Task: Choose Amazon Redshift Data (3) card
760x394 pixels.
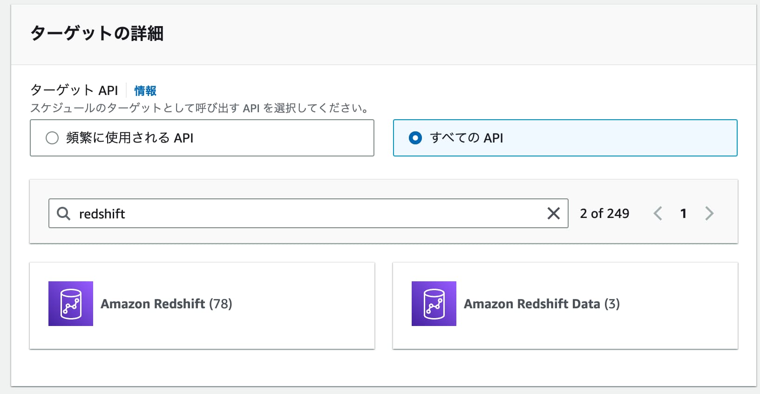Action: pyautogui.click(x=565, y=306)
